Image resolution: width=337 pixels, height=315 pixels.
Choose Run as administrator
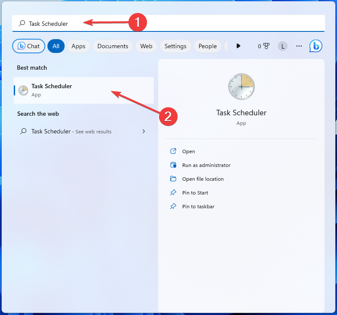point(206,165)
